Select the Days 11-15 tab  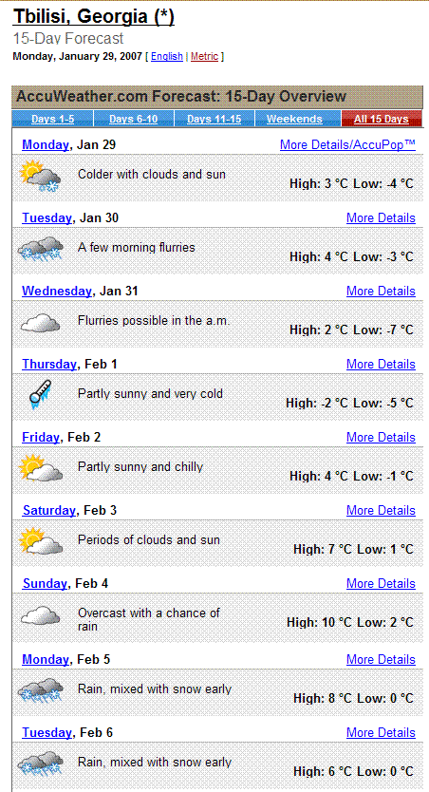tap(214, 120)
